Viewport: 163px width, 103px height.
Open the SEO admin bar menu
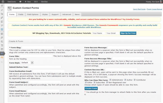pyautogui.click(x=36, y=2)
